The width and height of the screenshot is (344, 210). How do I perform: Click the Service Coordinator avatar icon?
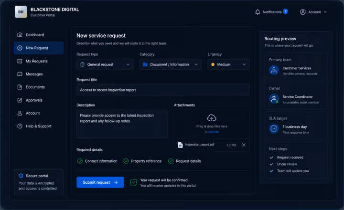[274, 99]
